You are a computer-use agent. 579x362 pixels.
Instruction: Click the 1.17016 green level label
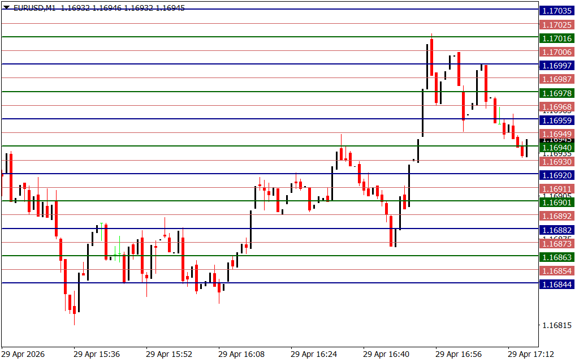(x=557, y=38)
